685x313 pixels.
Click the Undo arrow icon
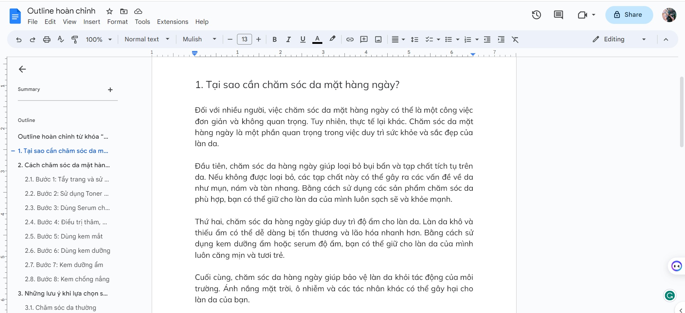[x=19, y=40]
